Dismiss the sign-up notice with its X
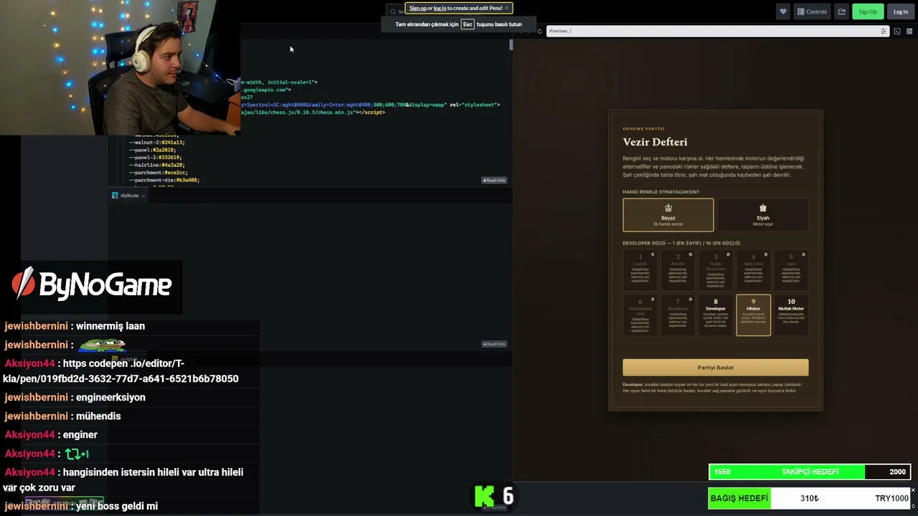The width and height of the screenshot is (918, 516). pos(506,9)
